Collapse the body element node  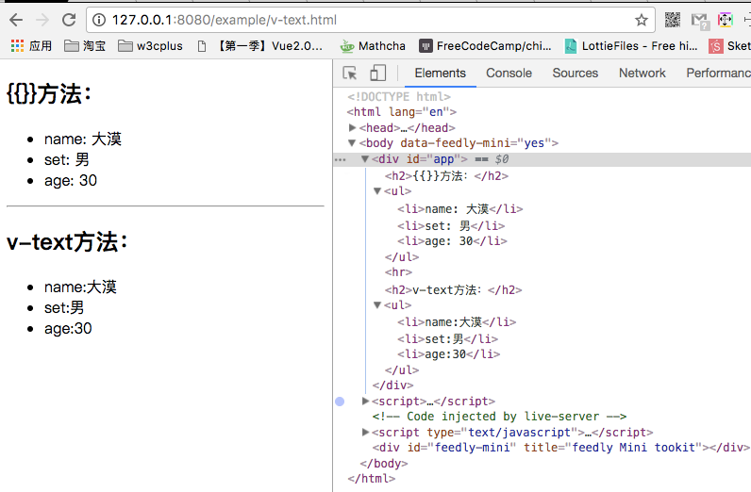(352, 142)
